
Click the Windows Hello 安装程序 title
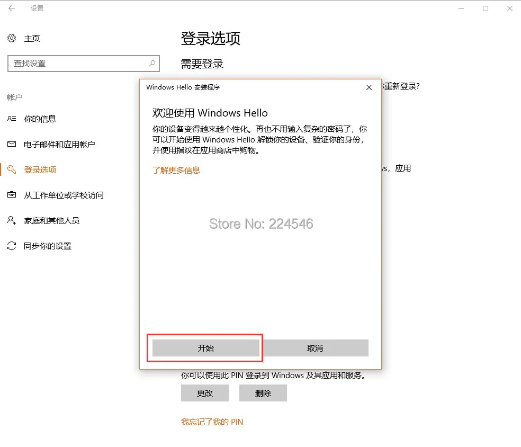tap(183, 87)
